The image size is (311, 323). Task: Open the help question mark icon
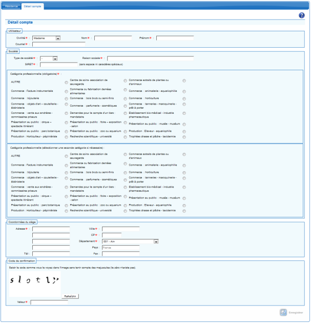302,15
